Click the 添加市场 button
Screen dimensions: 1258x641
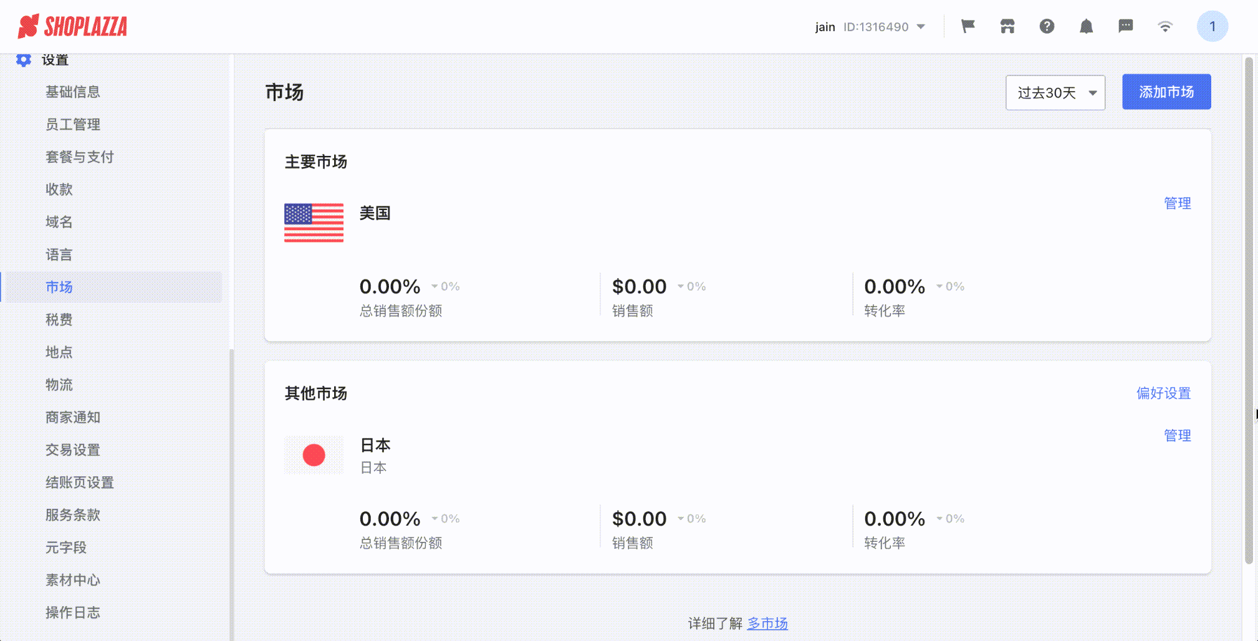click(1166, 92)
